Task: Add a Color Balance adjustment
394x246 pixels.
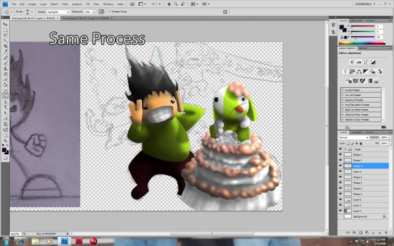Action: click(x=359, y=72)
